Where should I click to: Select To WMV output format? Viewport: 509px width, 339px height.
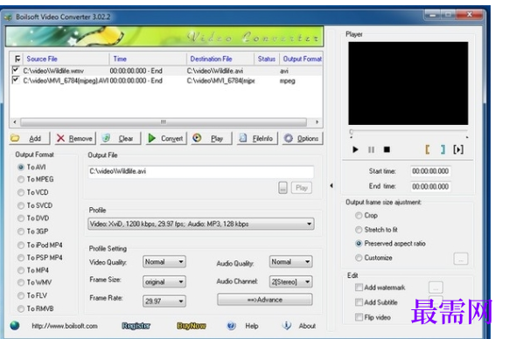(x=21, y=282)
